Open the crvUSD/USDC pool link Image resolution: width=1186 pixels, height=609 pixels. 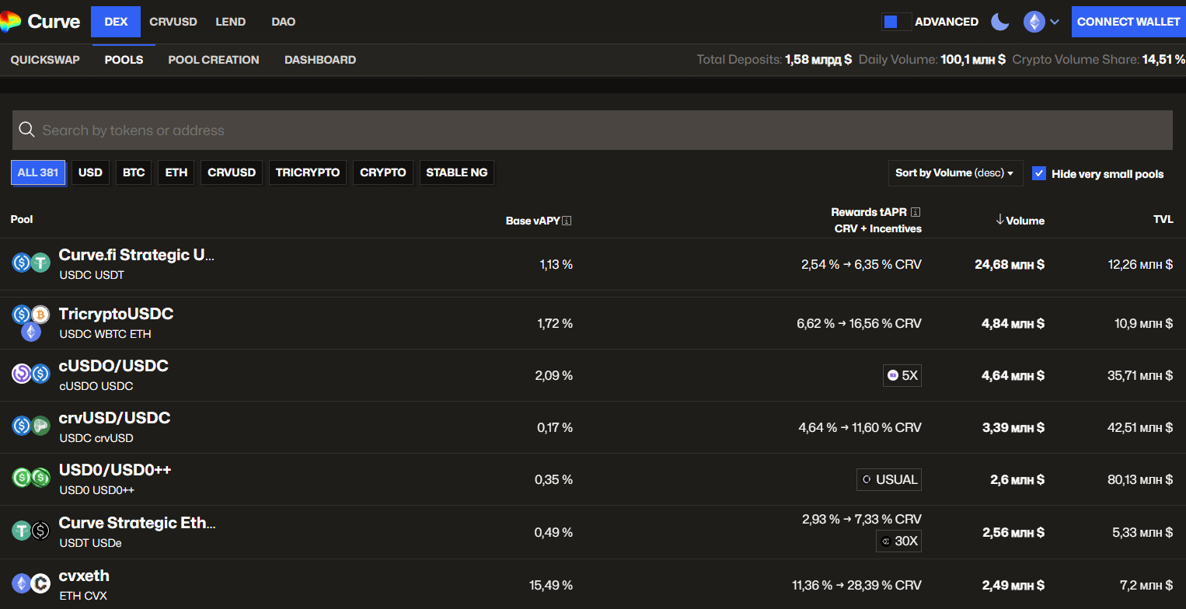(114, 418)
